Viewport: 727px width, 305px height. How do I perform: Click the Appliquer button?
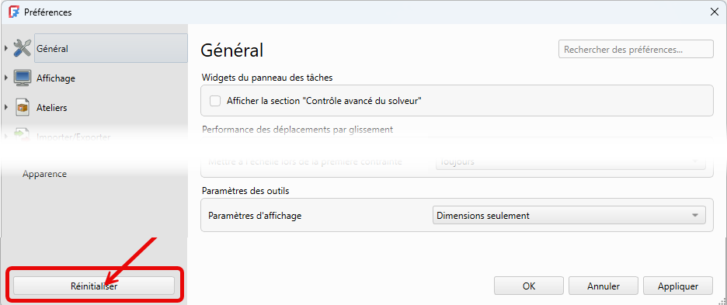click(678, 286)
